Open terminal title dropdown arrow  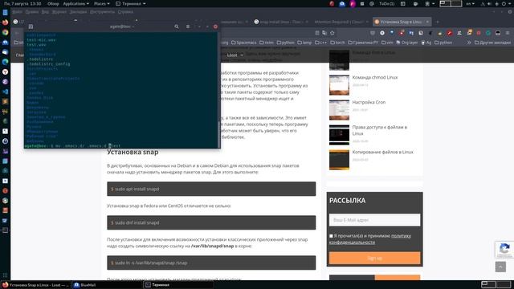(133, 26)
